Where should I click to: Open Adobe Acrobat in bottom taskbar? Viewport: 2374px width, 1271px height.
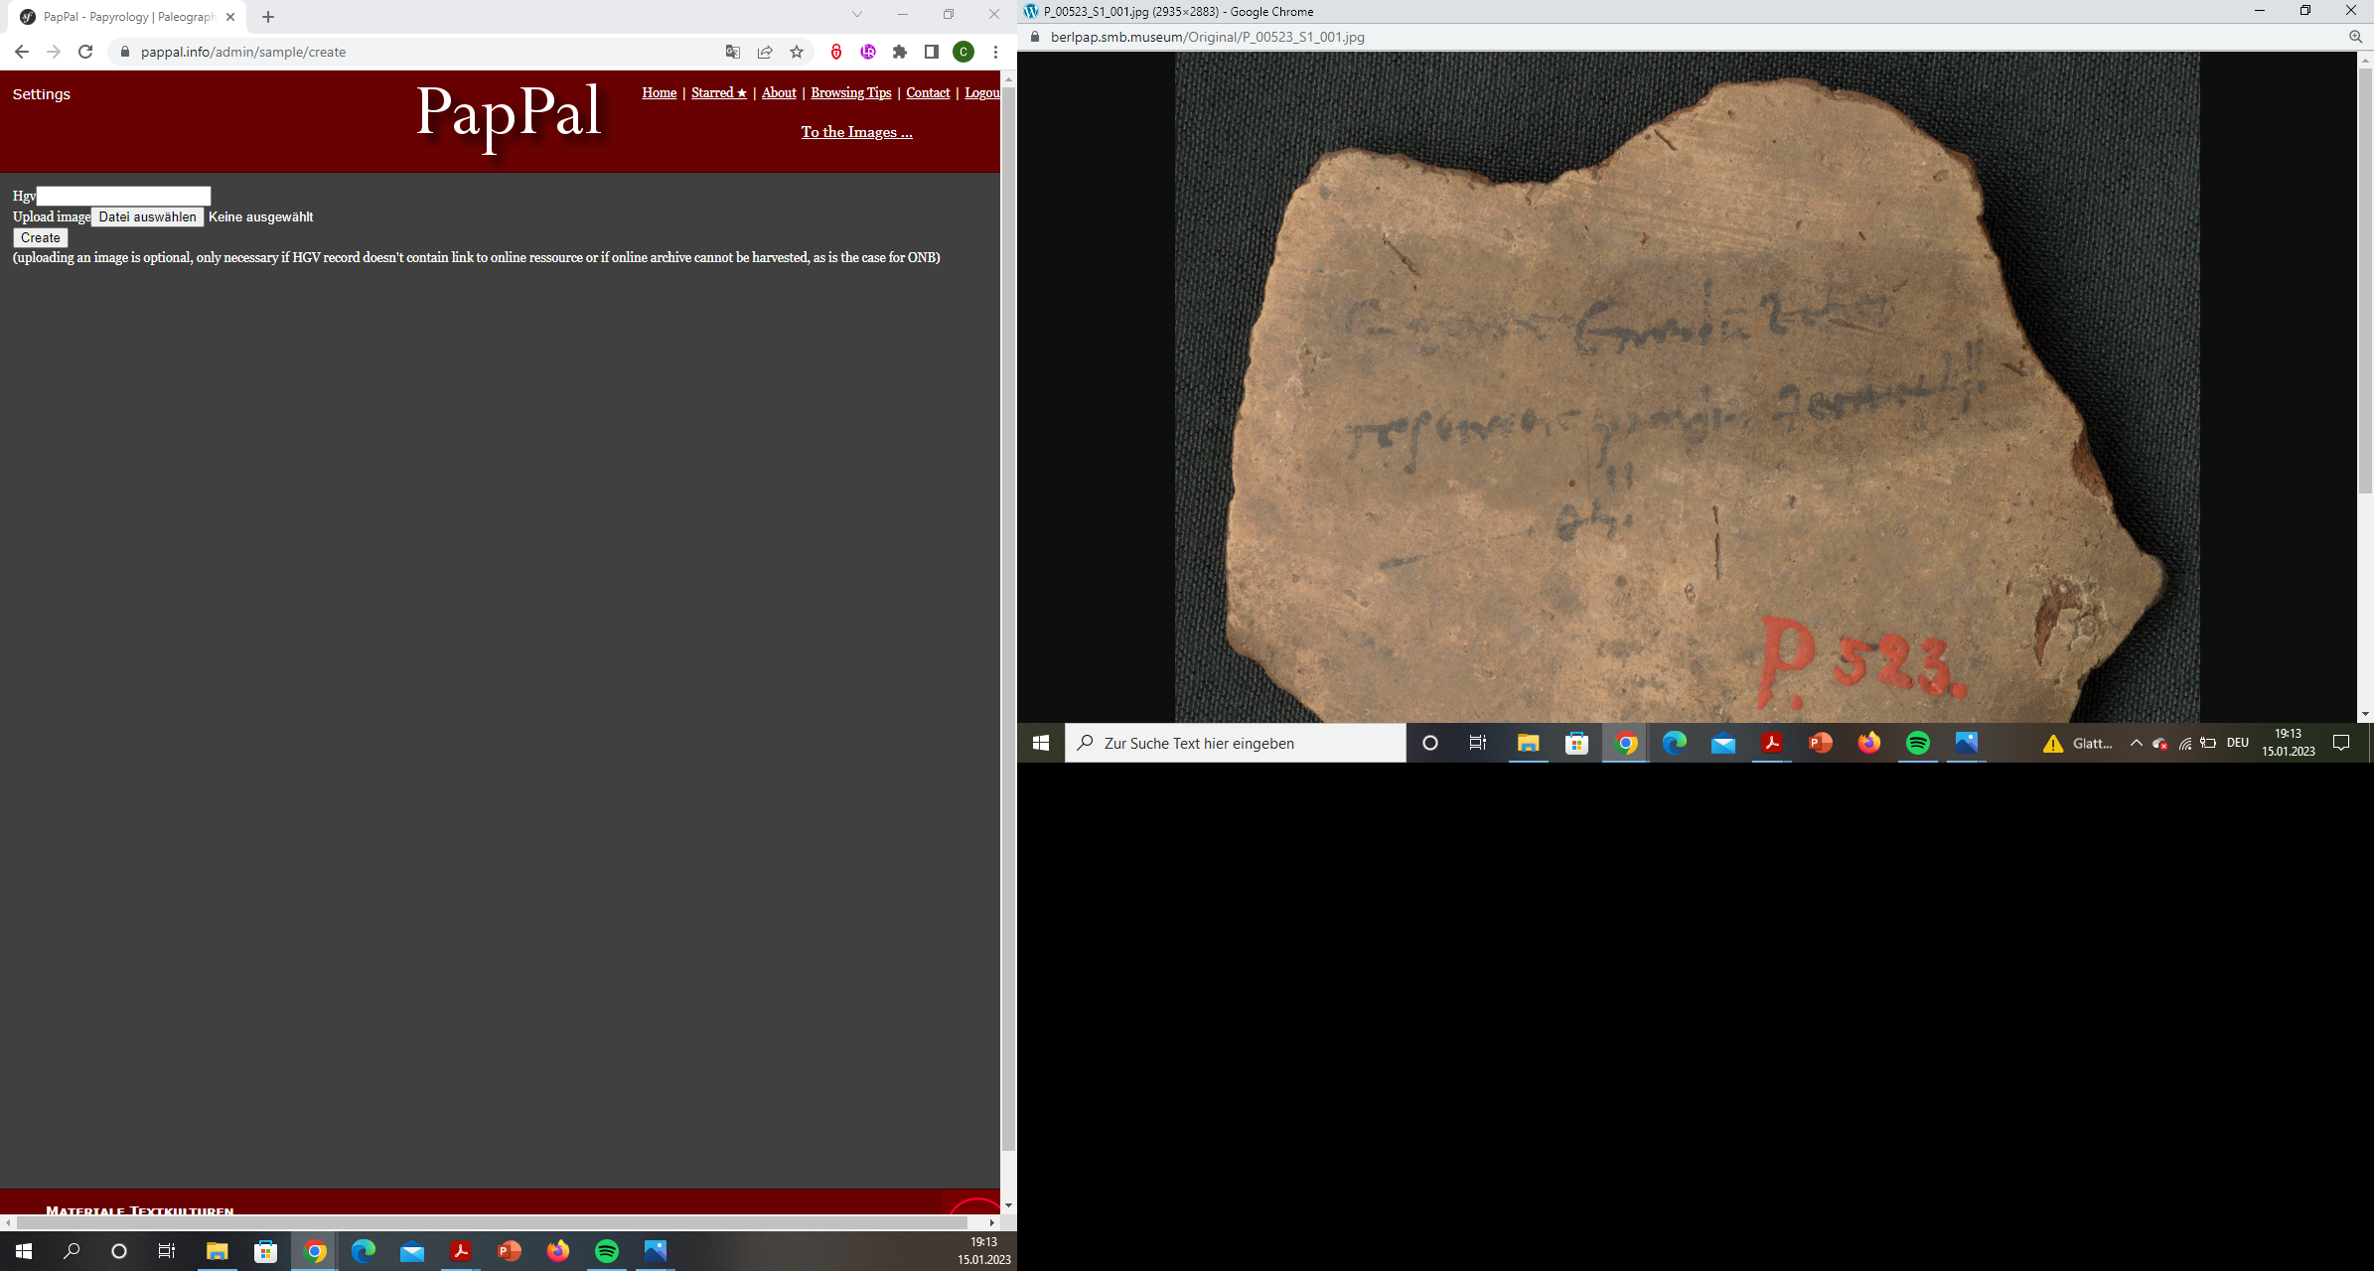[x=461, y=1251]
